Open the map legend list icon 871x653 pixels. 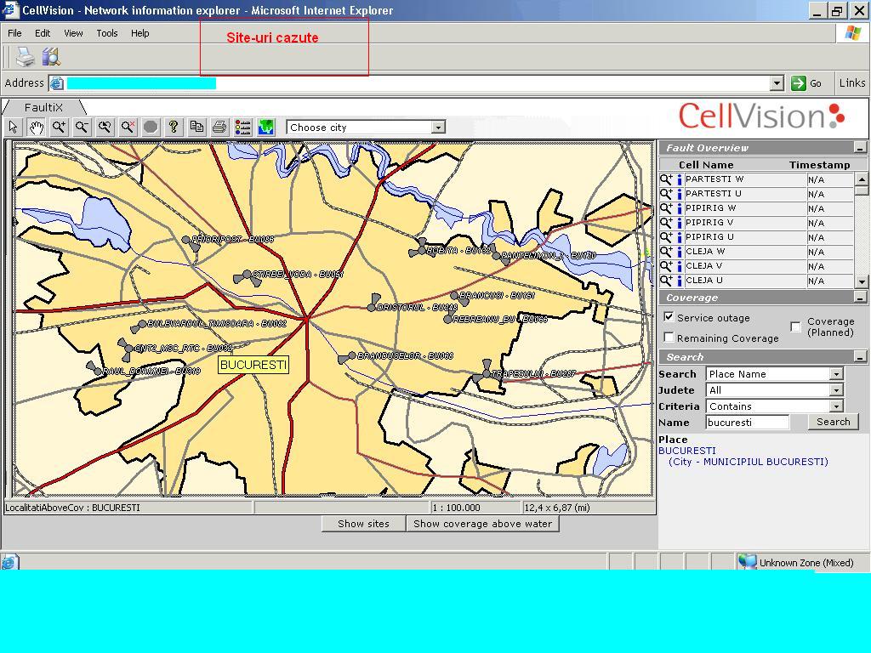point(242,128)
